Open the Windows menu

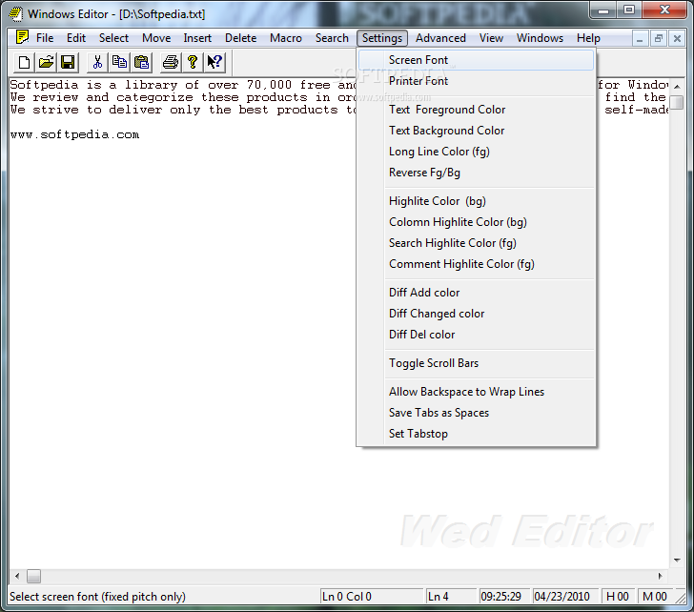pyautogui.click(x=540, y=38)
